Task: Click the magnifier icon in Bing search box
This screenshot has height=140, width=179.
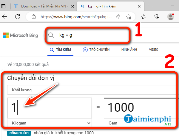Action: [x=51, y=35]
